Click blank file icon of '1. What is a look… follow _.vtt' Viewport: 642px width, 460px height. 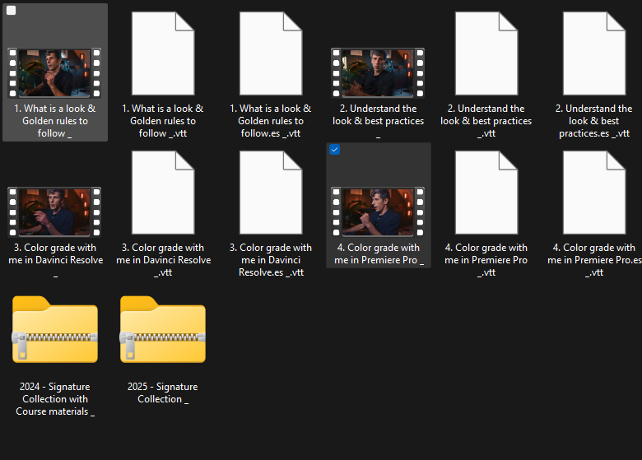pyautogui.click(x=162, y=53)
